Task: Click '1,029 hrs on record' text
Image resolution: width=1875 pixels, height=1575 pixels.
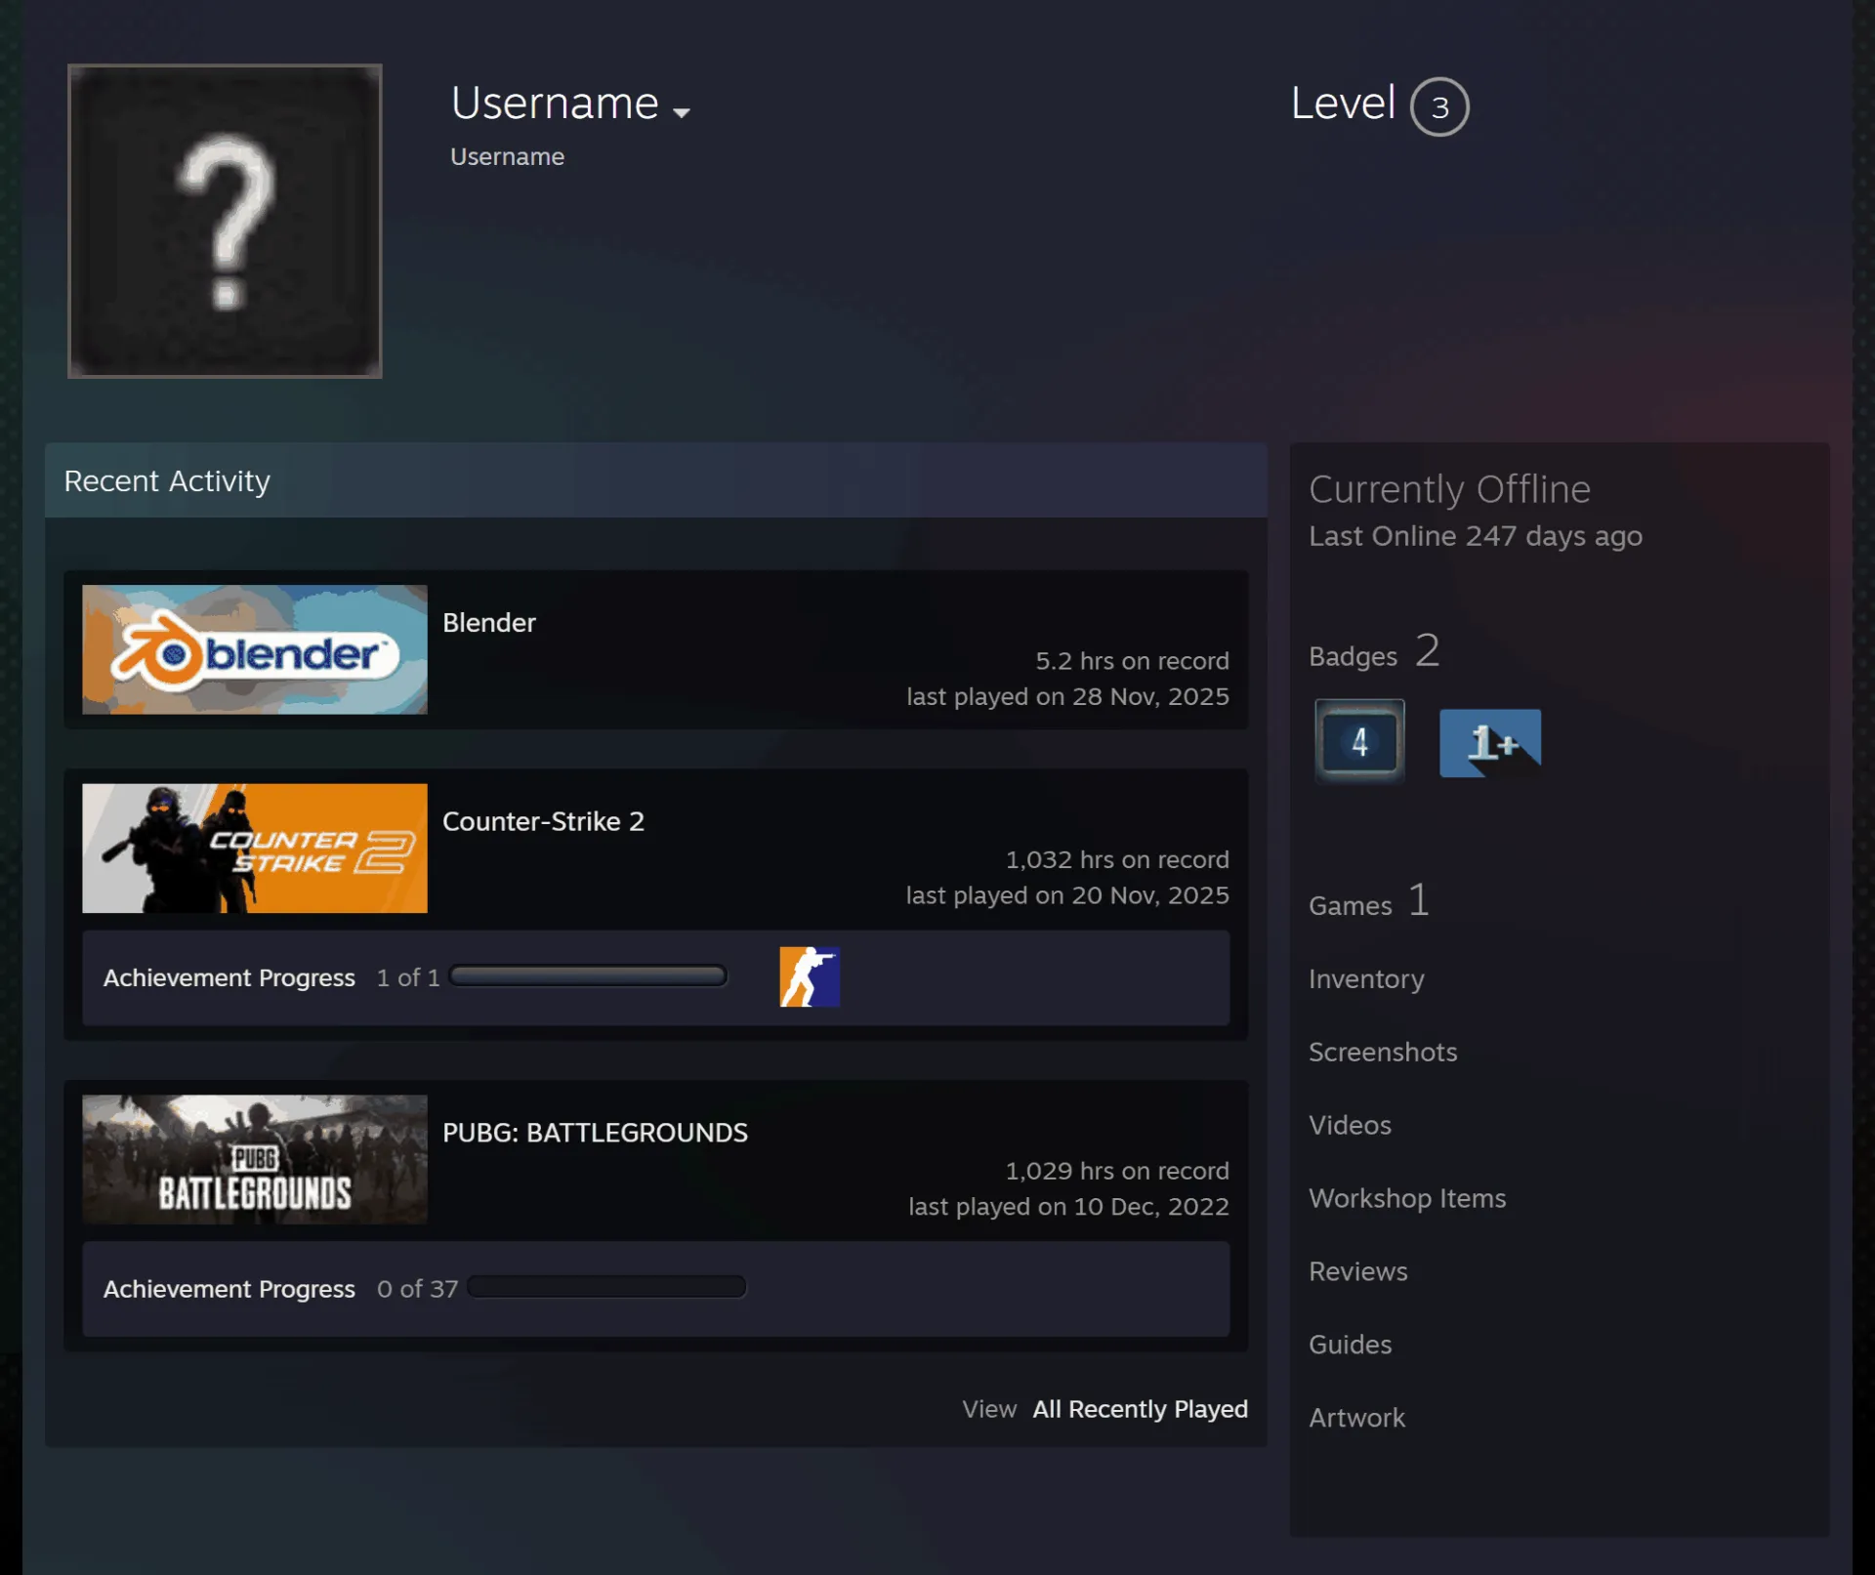Action: click(x=1117, y=1171)
